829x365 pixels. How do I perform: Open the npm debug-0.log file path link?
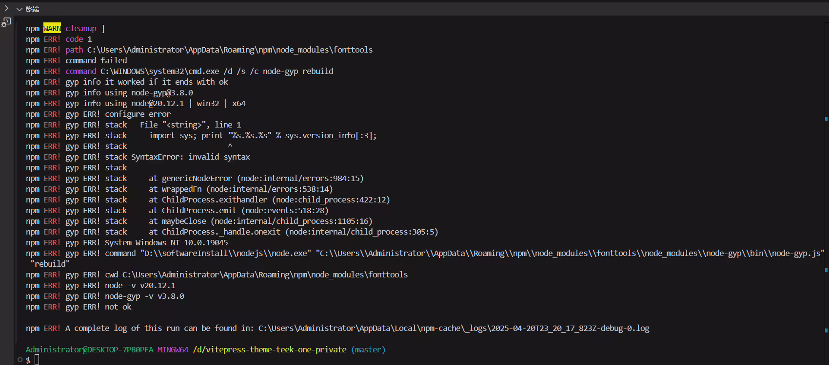pyautogui.click(x=454, y=328)
